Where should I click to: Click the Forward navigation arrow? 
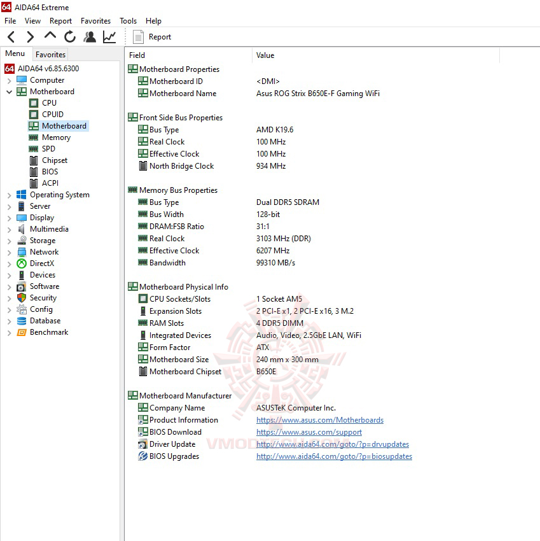tap(31, 36)
